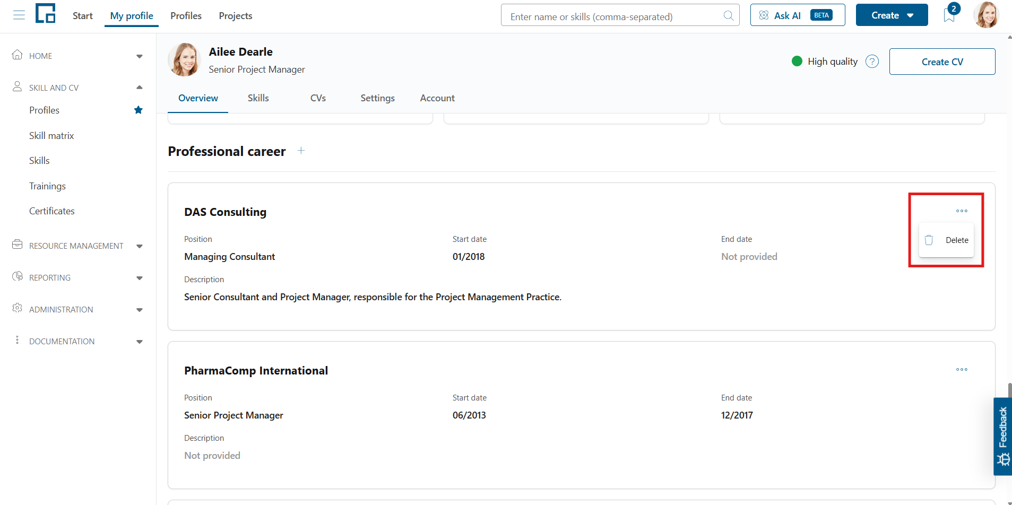Add a professional career entry with plus icon
The image size is (1012, 505).
coord(301,151)
